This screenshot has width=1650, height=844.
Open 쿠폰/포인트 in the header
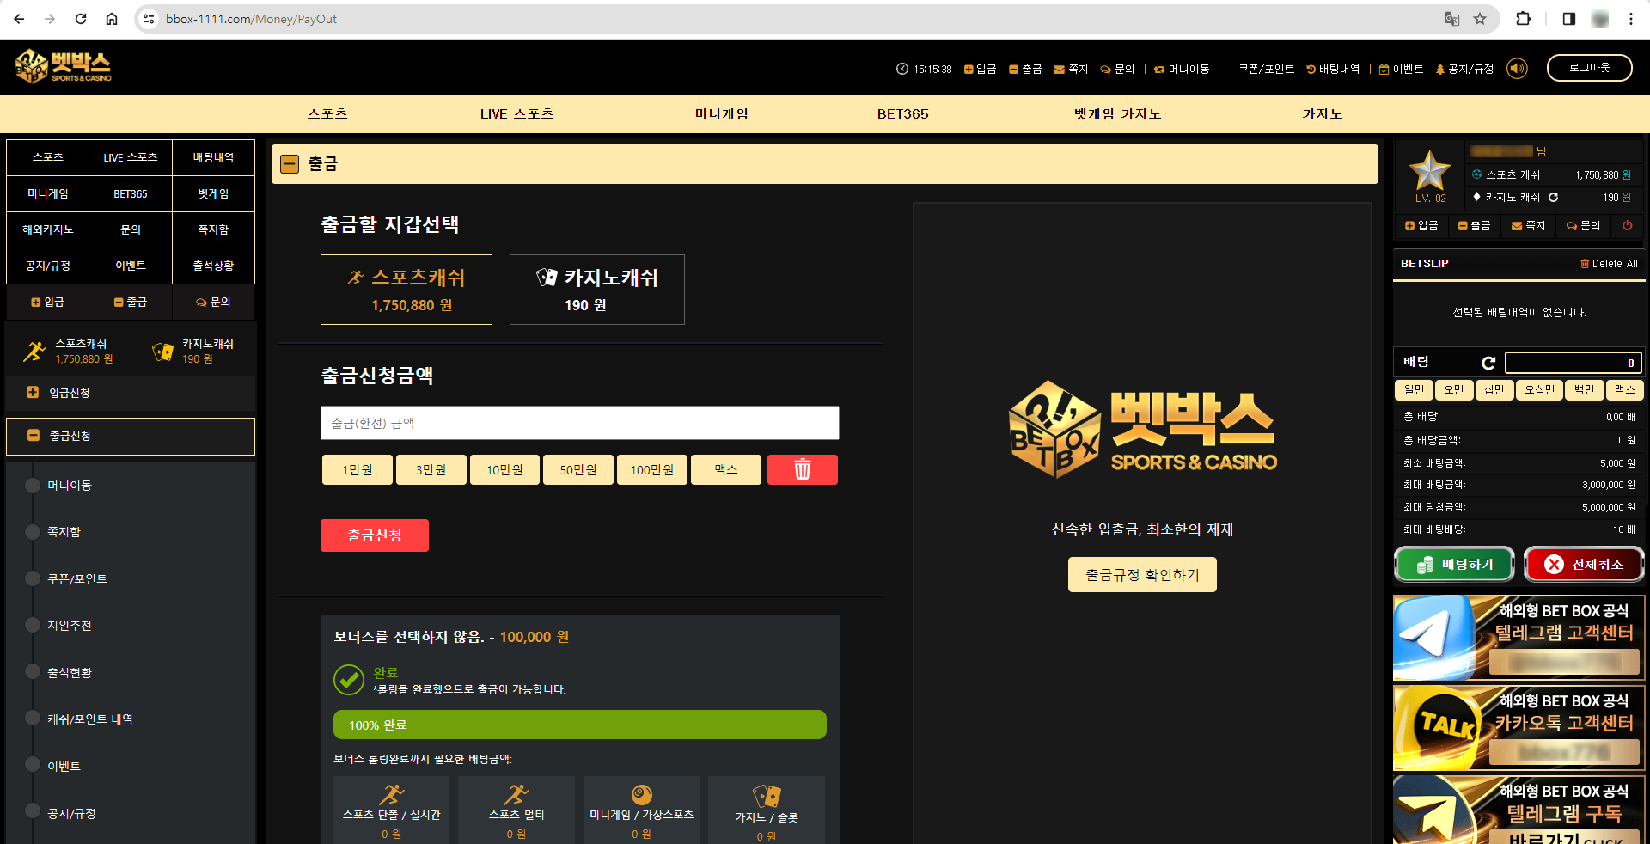(1266, 69)
